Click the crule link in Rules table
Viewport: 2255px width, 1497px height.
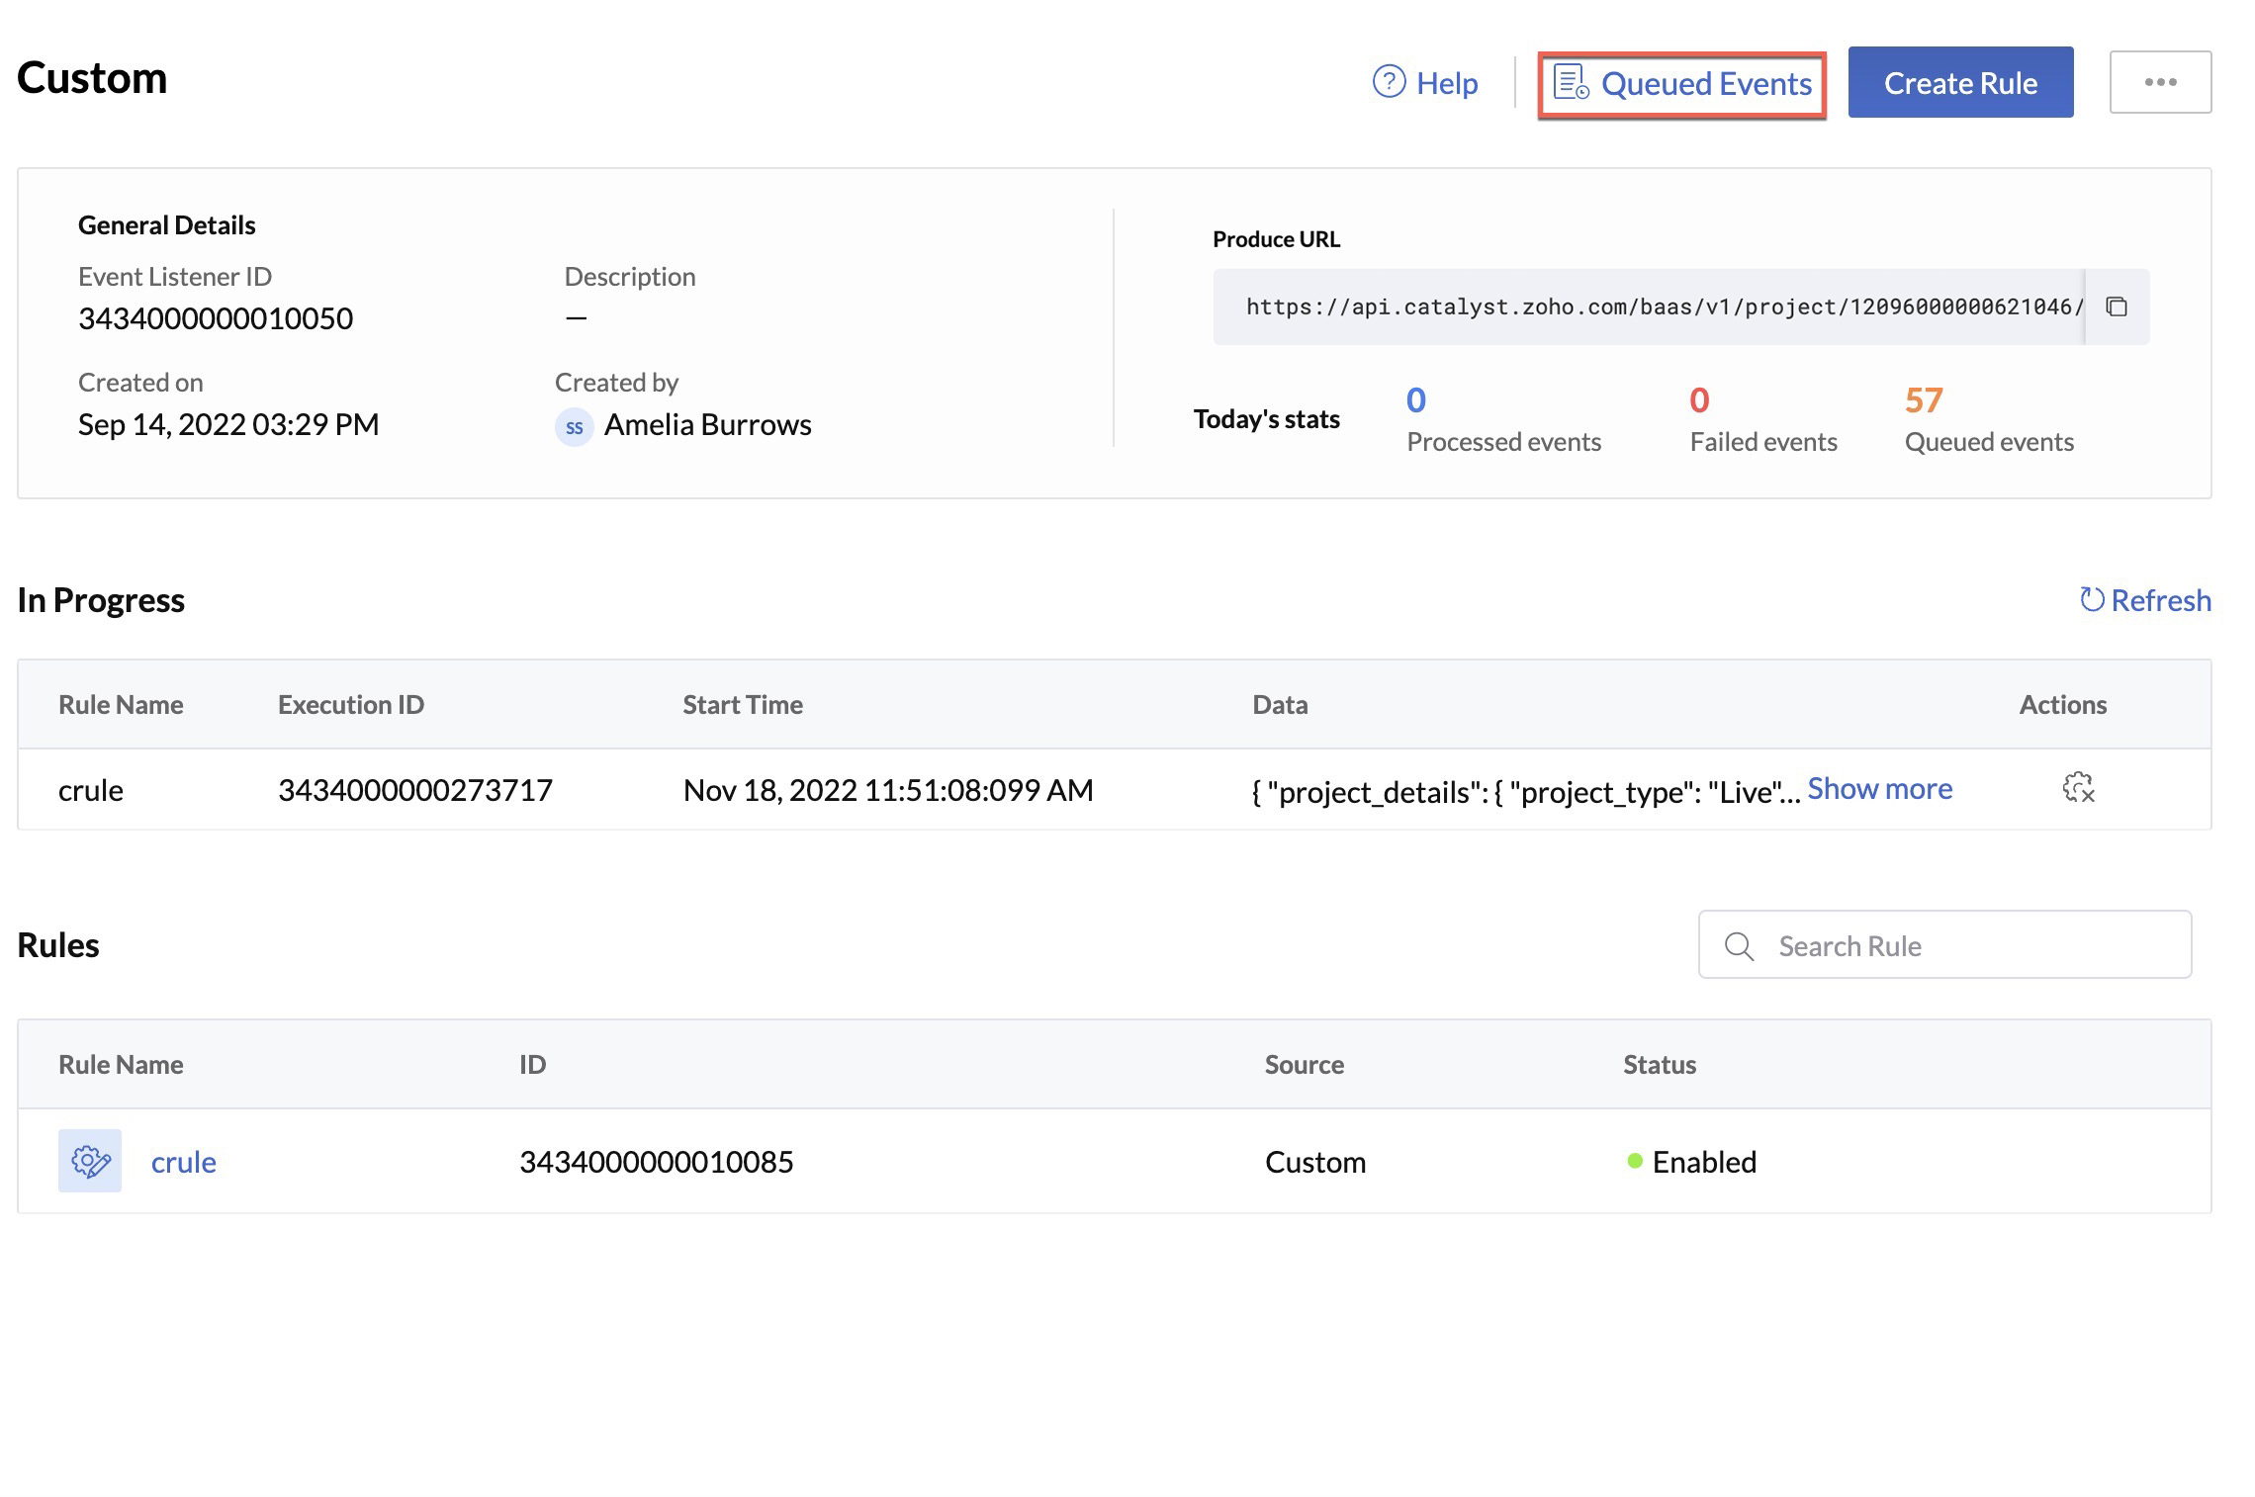184,1161
